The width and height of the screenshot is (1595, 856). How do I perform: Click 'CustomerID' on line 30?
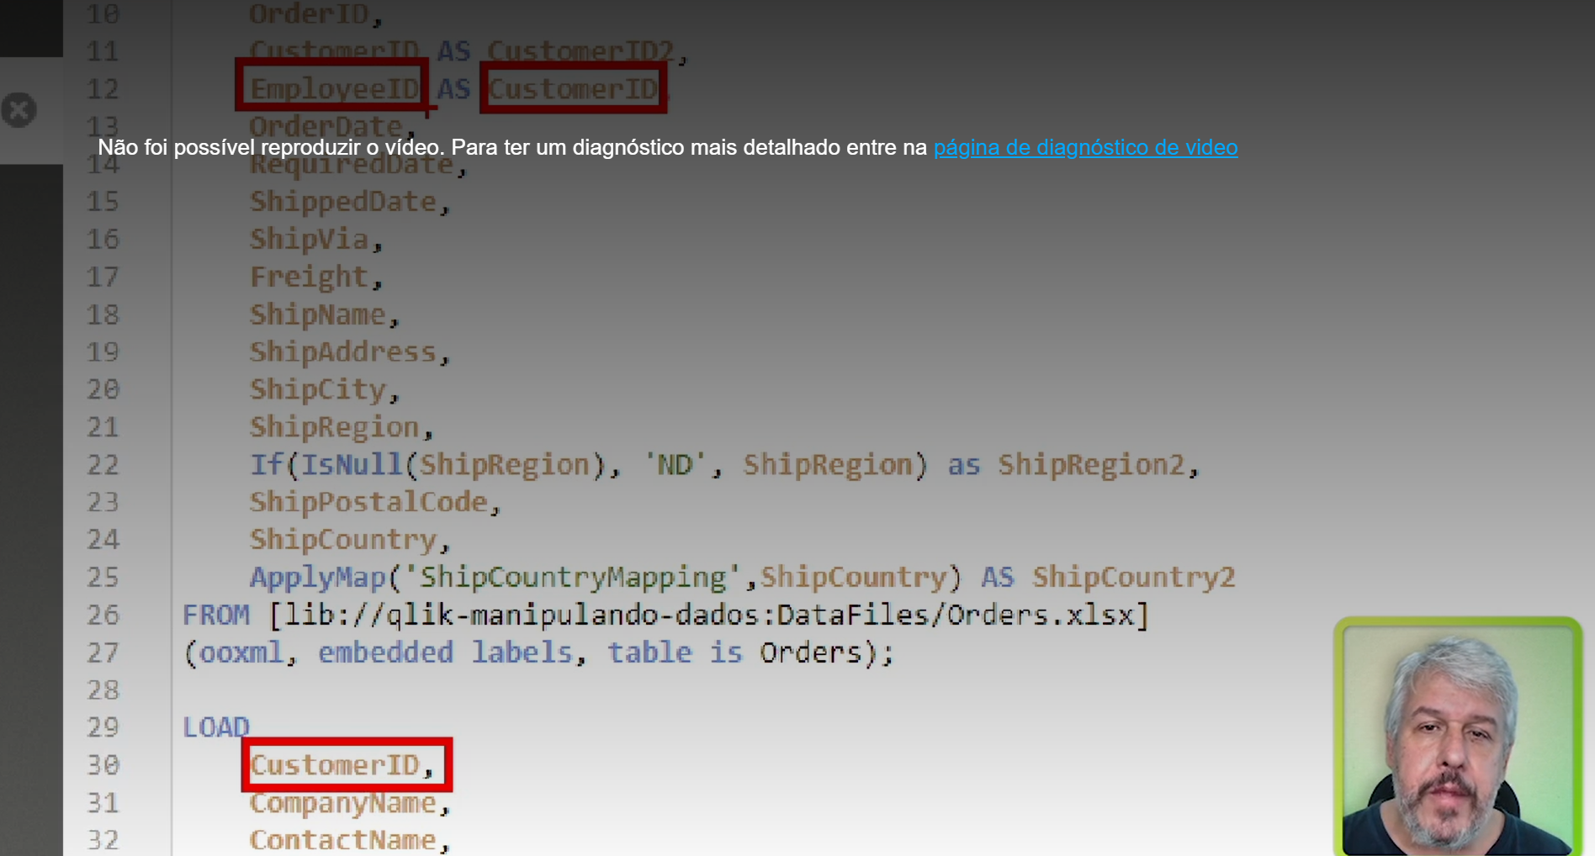coord(334,765)
